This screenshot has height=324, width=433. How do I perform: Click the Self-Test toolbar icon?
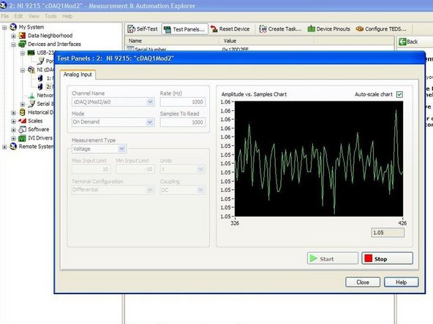point(131,28)
